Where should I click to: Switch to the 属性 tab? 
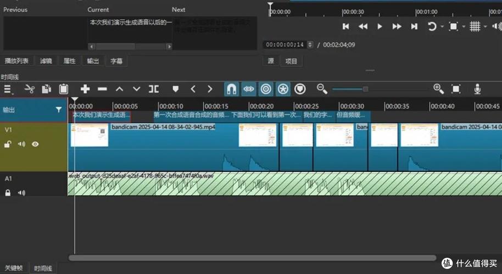click(69, 61)
